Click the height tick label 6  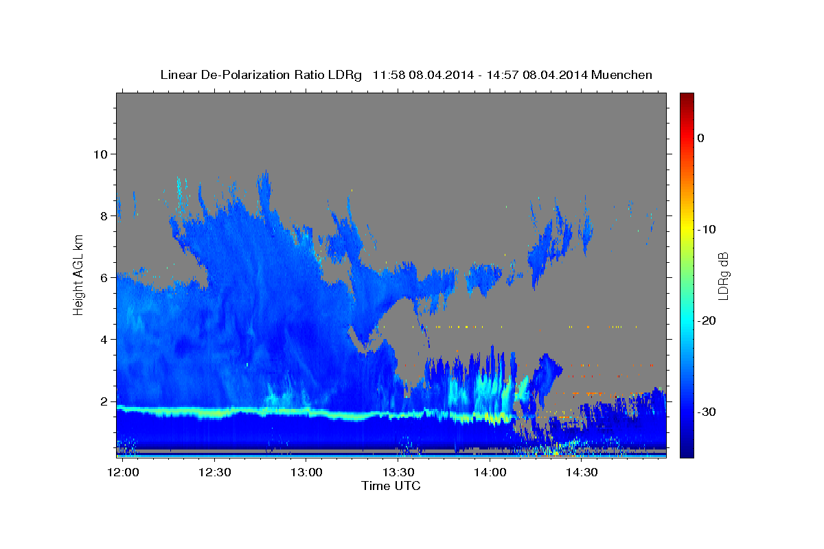(104, 277)
